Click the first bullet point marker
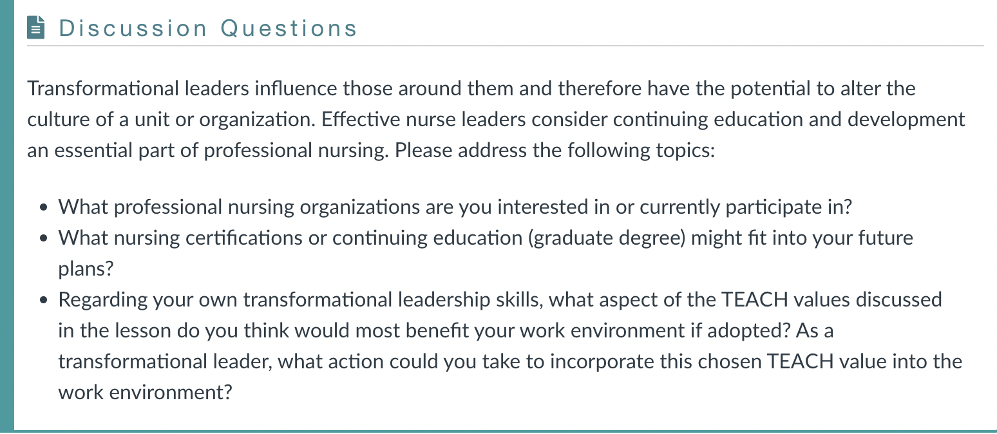The width and height of the screenshot is (997, 434). (x=43, y=208)
